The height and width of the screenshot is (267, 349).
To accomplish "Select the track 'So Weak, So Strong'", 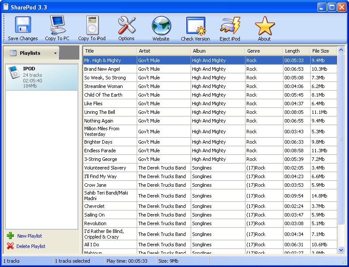I will 210,78.
